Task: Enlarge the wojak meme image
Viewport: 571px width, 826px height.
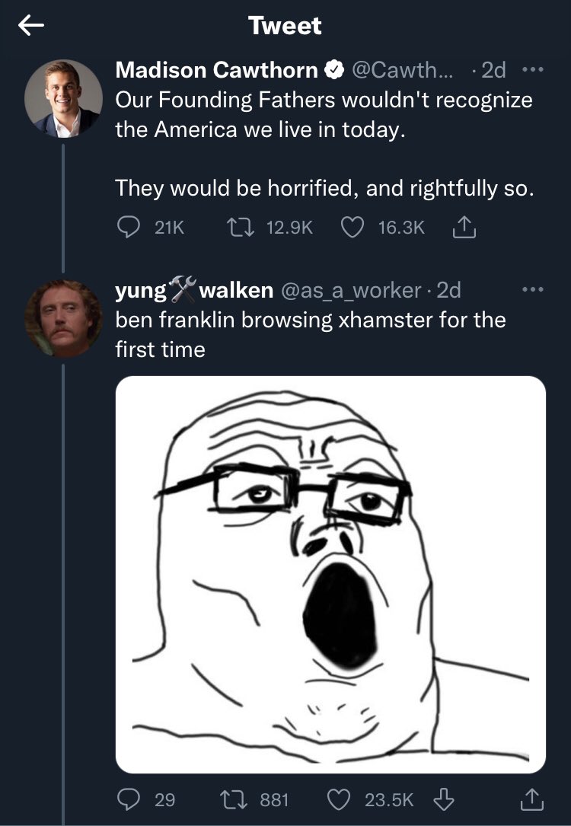Action: (x=330, y=574)
